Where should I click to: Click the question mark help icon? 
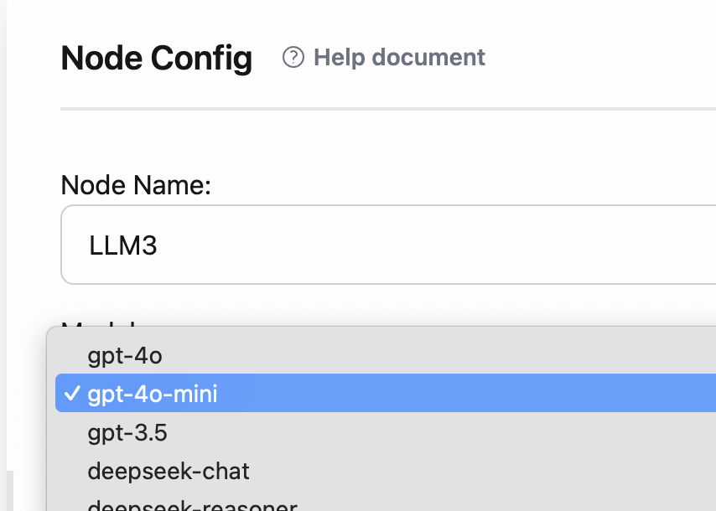[293, 58]
